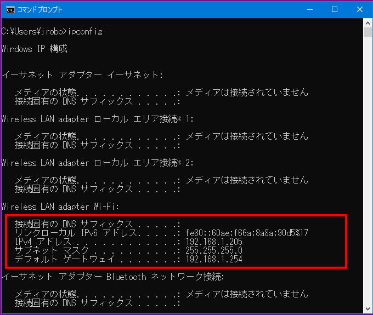The image size is (373, 315).
Task: Click the scrollbar up arrow
Action: point(368,23)
